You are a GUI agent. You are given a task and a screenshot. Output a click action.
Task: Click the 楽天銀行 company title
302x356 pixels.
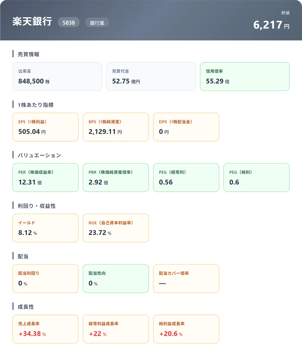pos(32,21)
